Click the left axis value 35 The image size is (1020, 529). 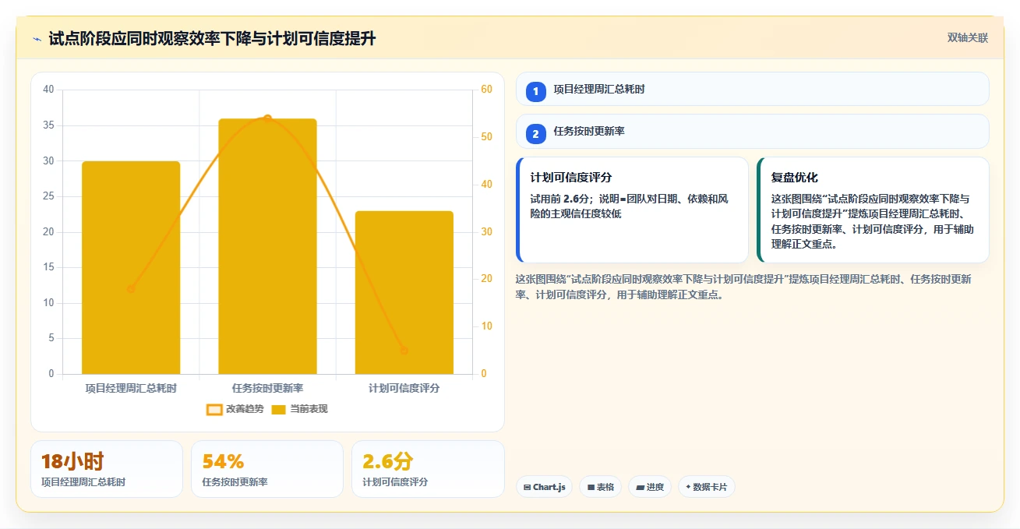(x=48, y=125)
